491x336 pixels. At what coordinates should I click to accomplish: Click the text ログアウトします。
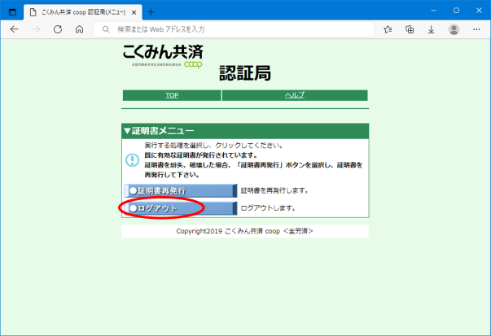point(268,208)
